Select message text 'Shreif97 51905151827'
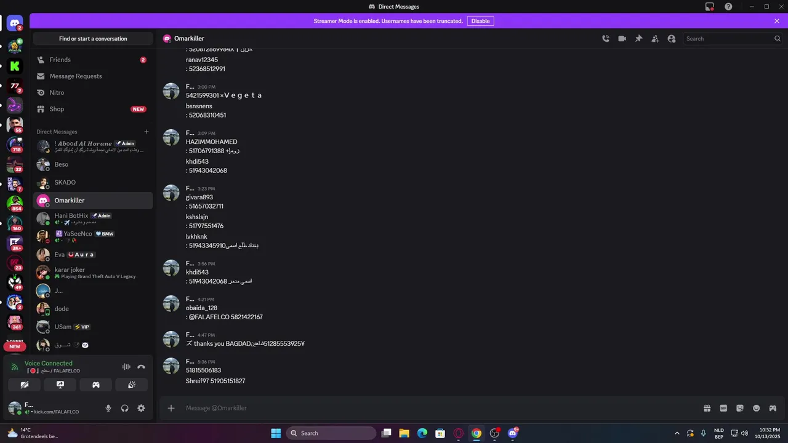 215,381
